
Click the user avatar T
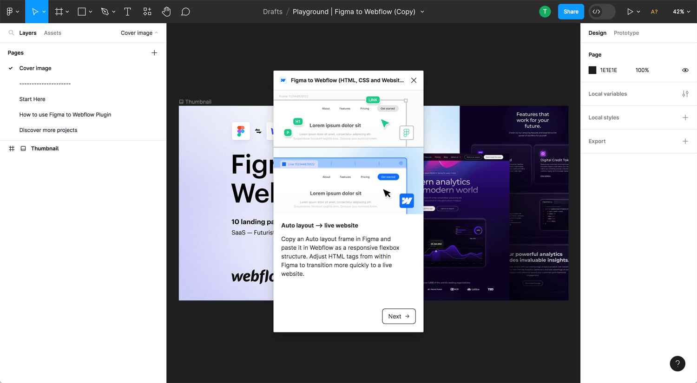[x=545, y=12]
